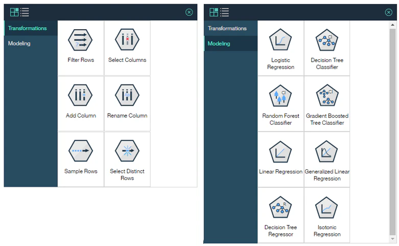The image size is (399, 246).
Task: Click the 'Random Forest Classifier' label
Action: (280, 119)
